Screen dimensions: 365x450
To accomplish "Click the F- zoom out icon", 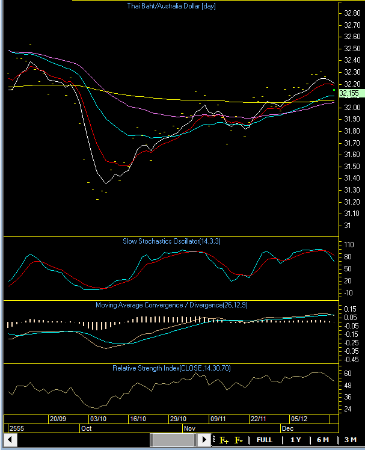I will 239,440.
